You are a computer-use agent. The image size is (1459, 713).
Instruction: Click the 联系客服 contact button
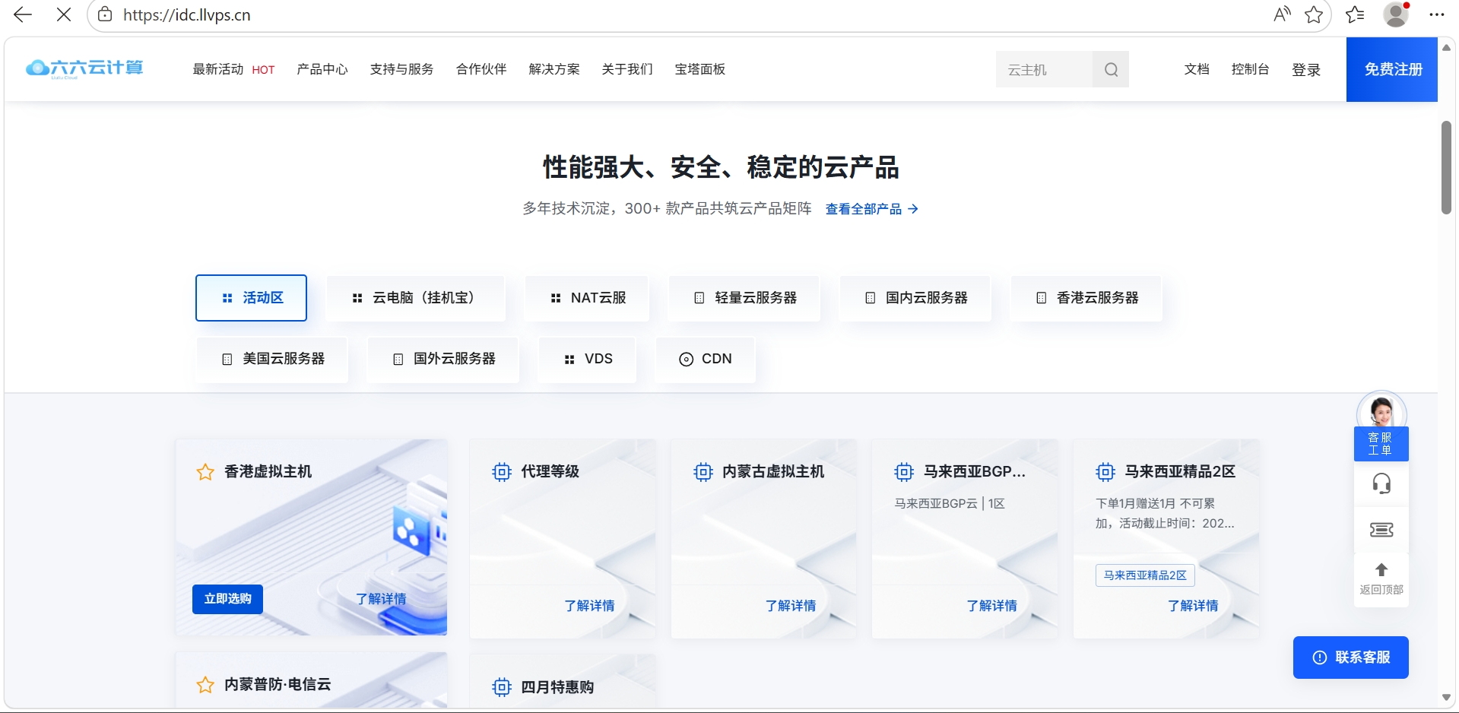[x=1350, y=657]
